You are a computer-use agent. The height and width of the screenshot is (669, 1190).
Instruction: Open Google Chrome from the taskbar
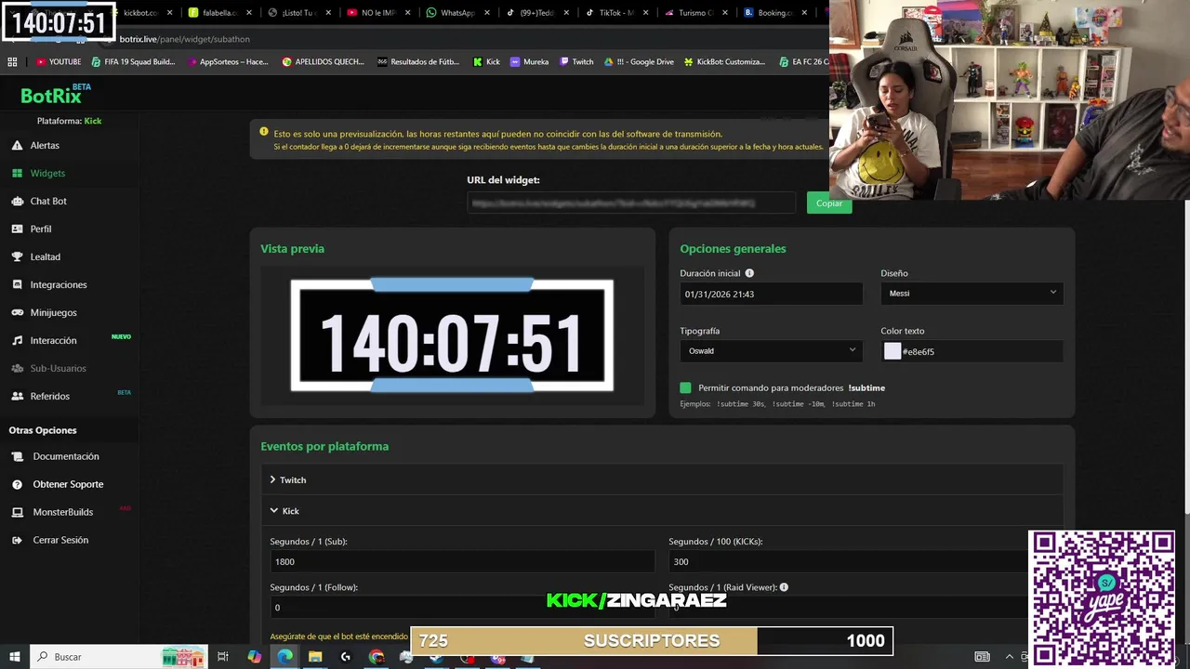[x=377, y=657]
